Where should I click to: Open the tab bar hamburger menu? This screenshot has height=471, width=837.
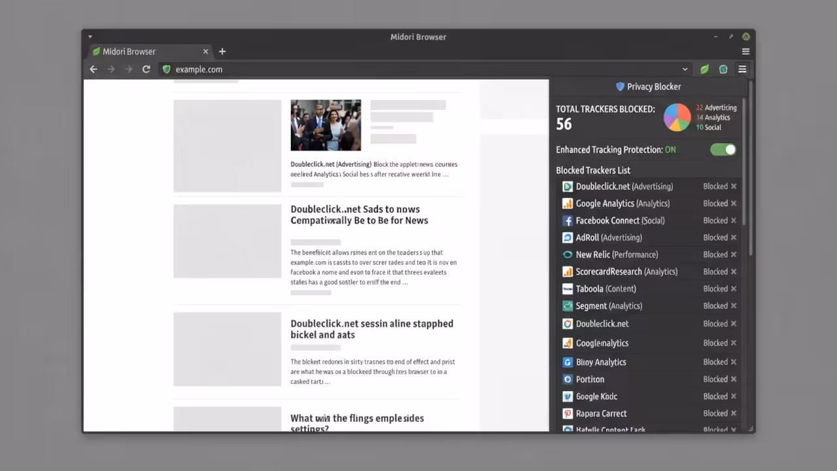click(745, 52)
